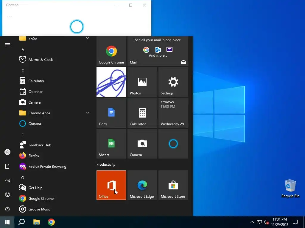Image resolution: width=305 pixels, height=228 pixels.
Task: Open the Calculator tile
Action: 142,113
